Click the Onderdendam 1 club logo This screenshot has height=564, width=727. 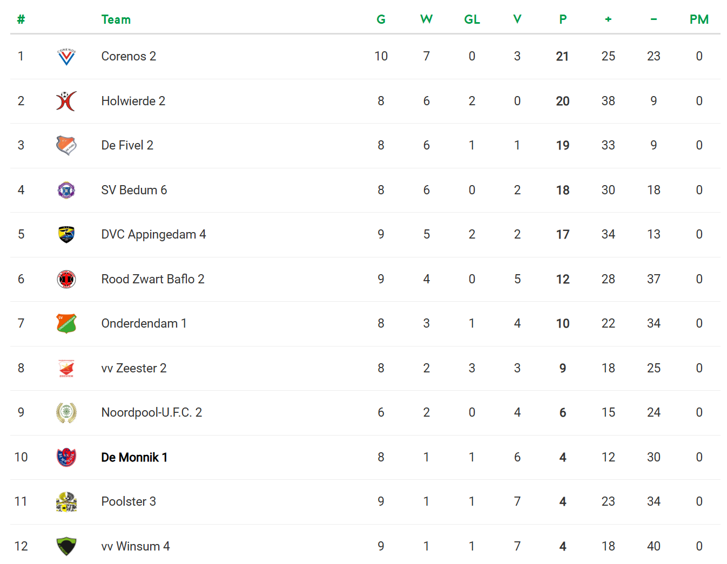[x=66, y=323]
